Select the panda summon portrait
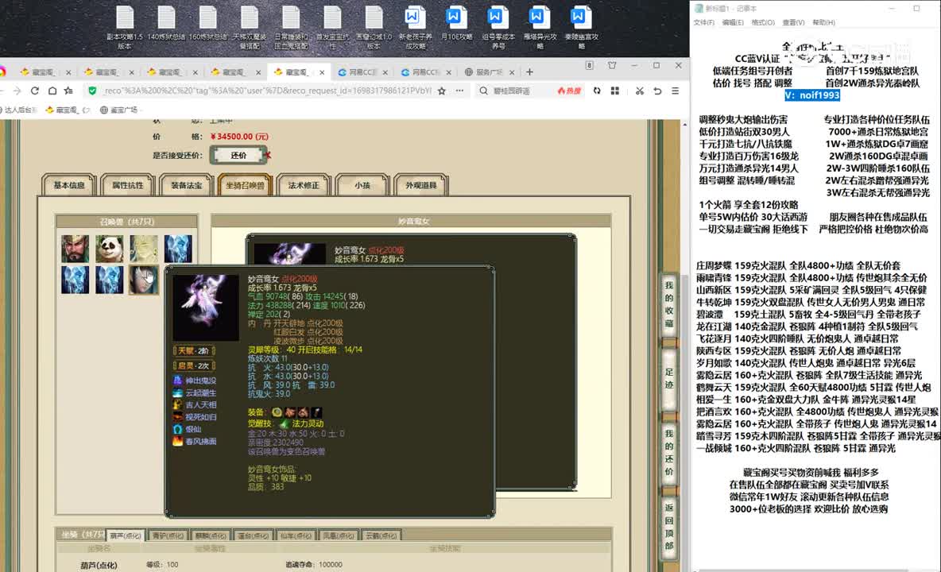 tap(109, 248)
